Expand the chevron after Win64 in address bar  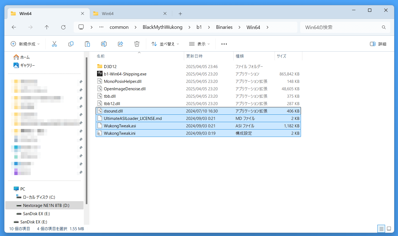pyautogui.click(x=267, y=27)
